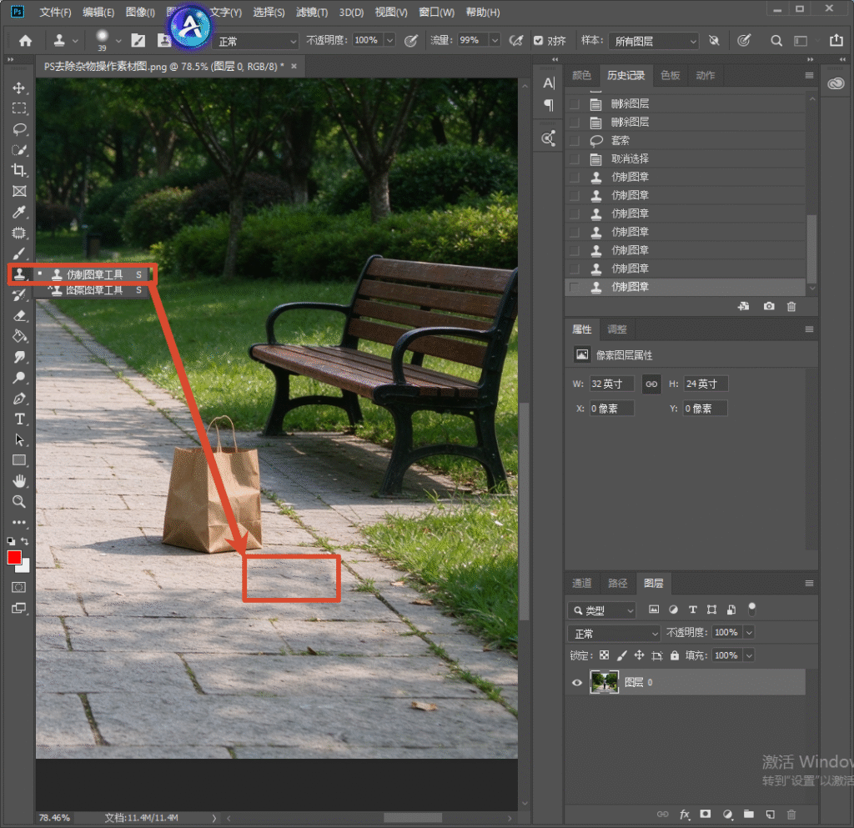This screenshot has height=828, width=854.
Task: Select the Hand tool
Action: [x=19, y=481]
